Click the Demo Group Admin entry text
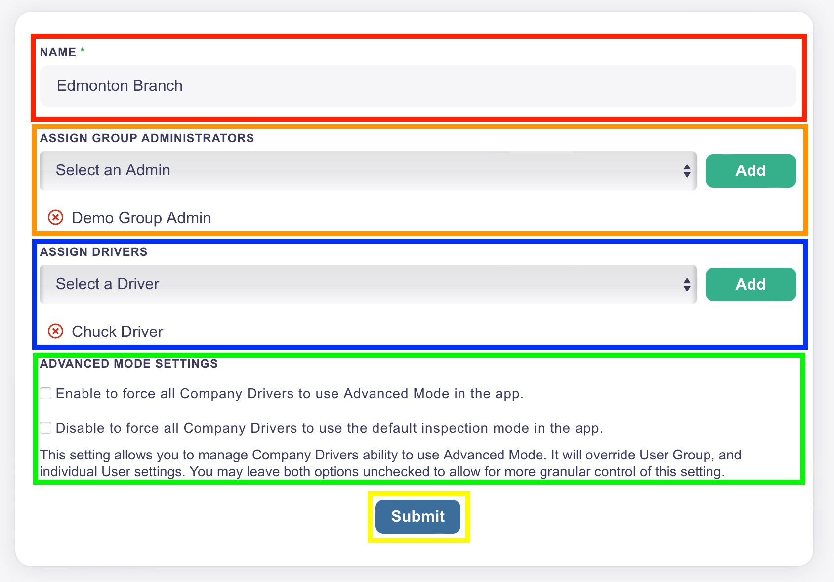The height and width of the screenshot is (582, 834). (141, 218)
